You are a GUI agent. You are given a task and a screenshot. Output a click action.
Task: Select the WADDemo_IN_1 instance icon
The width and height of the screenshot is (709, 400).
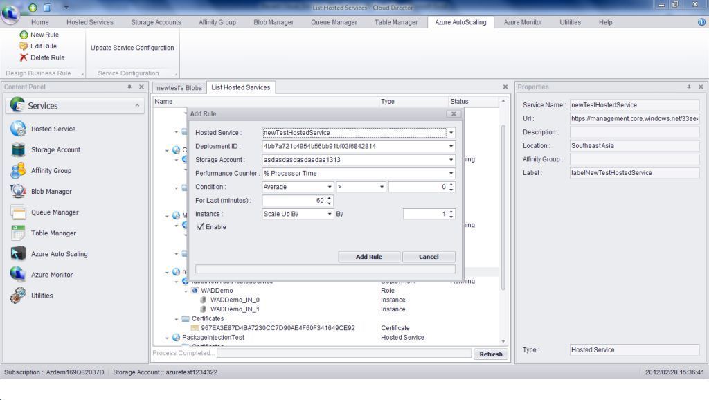(x=204, y=309)
